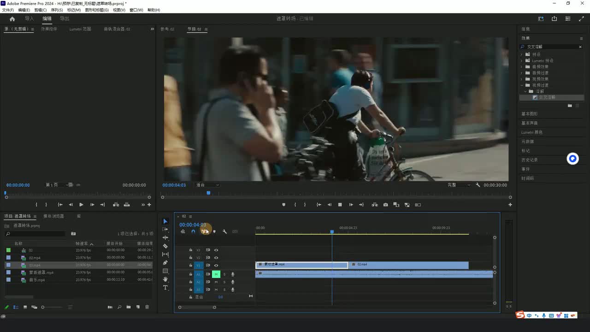Open timeline display settings wrench
Image resolution: width=590 pixels, height=332 pixels.
coord(224,231)
